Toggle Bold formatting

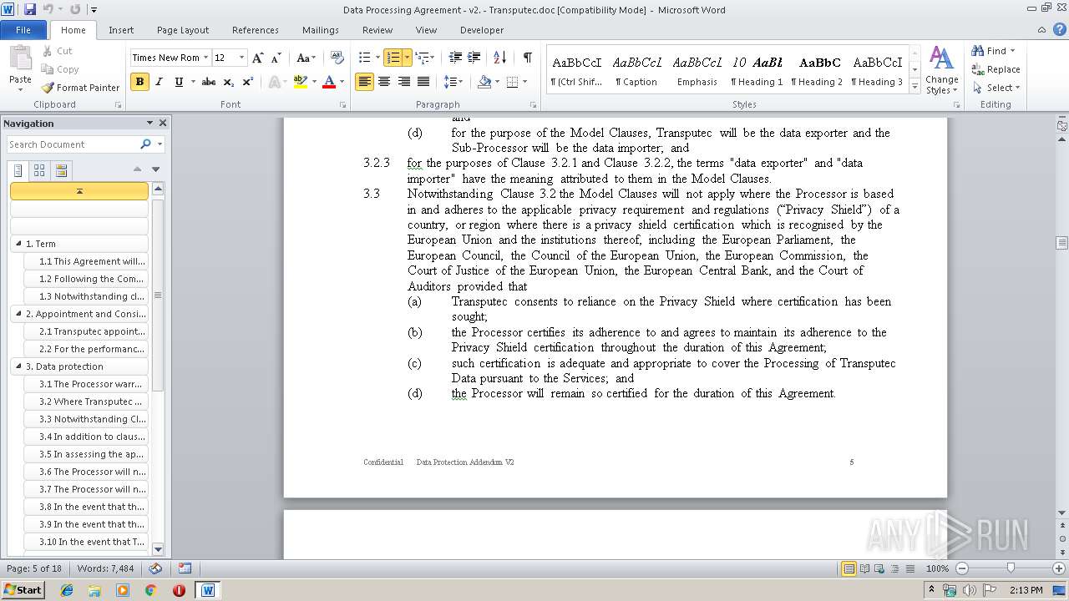(139, 82)
